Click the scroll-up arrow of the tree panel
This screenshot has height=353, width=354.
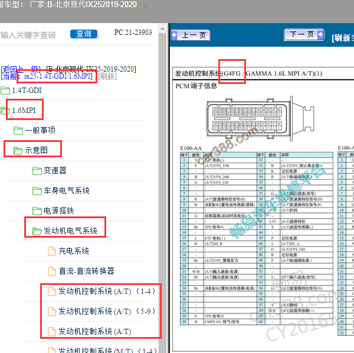coord(163,29)
